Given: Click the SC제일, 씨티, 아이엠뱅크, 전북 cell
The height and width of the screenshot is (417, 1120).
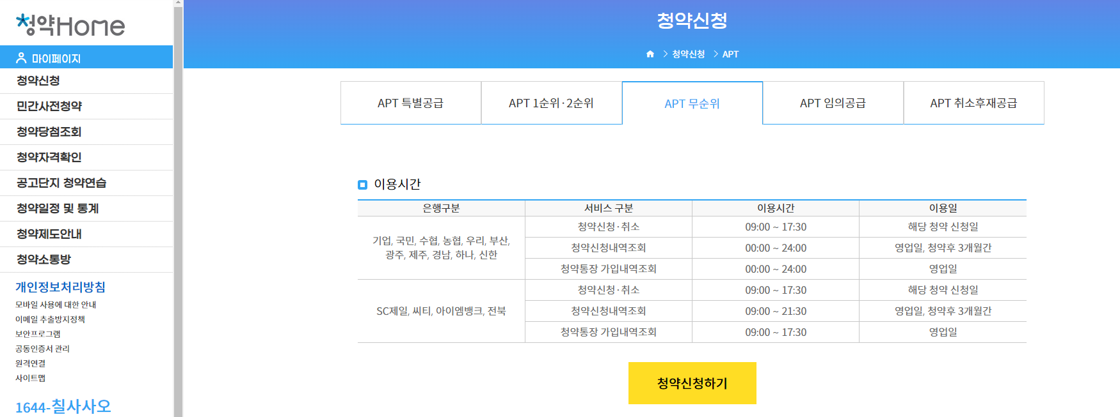Looking at the screenshot, I should [x=441, y=311].
